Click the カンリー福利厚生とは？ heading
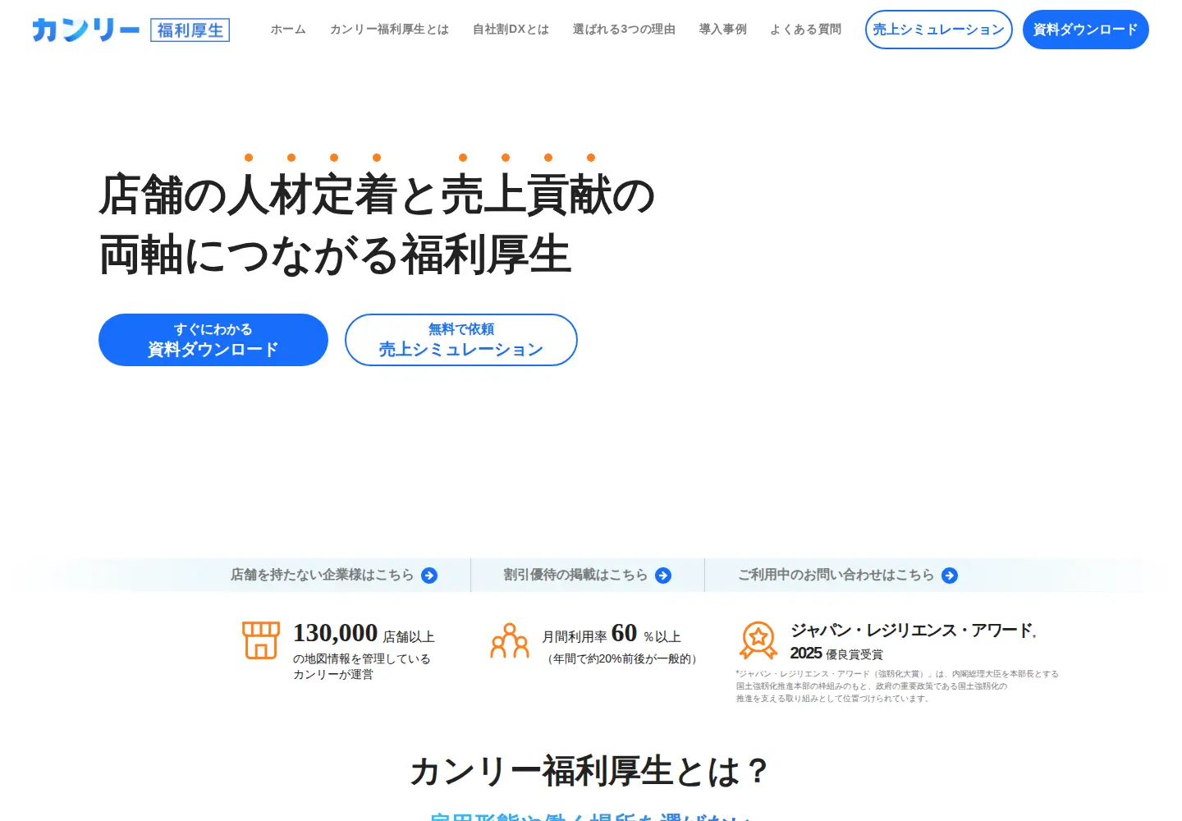 pyautogui.click(x=590, y=772)
